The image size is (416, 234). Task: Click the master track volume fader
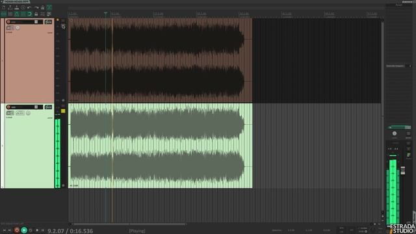click(x=403, y=170)
